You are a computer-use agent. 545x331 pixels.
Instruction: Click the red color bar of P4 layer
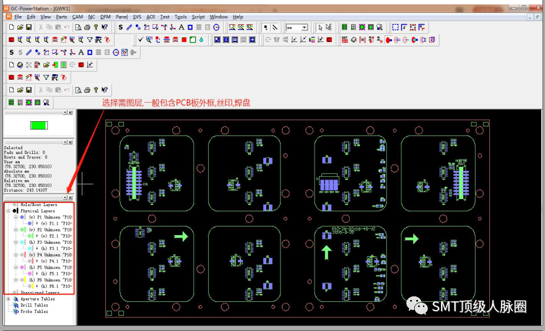click(25, 254)
